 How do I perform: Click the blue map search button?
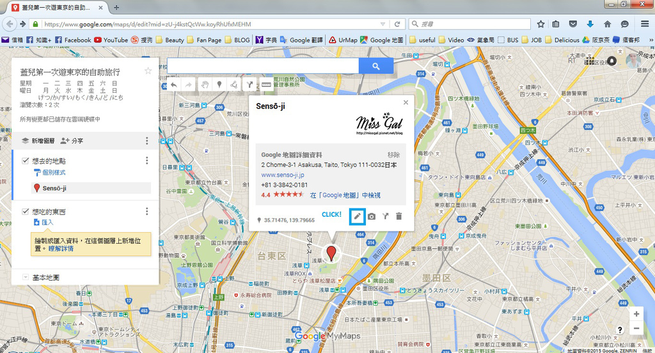(x=376, y=66)
